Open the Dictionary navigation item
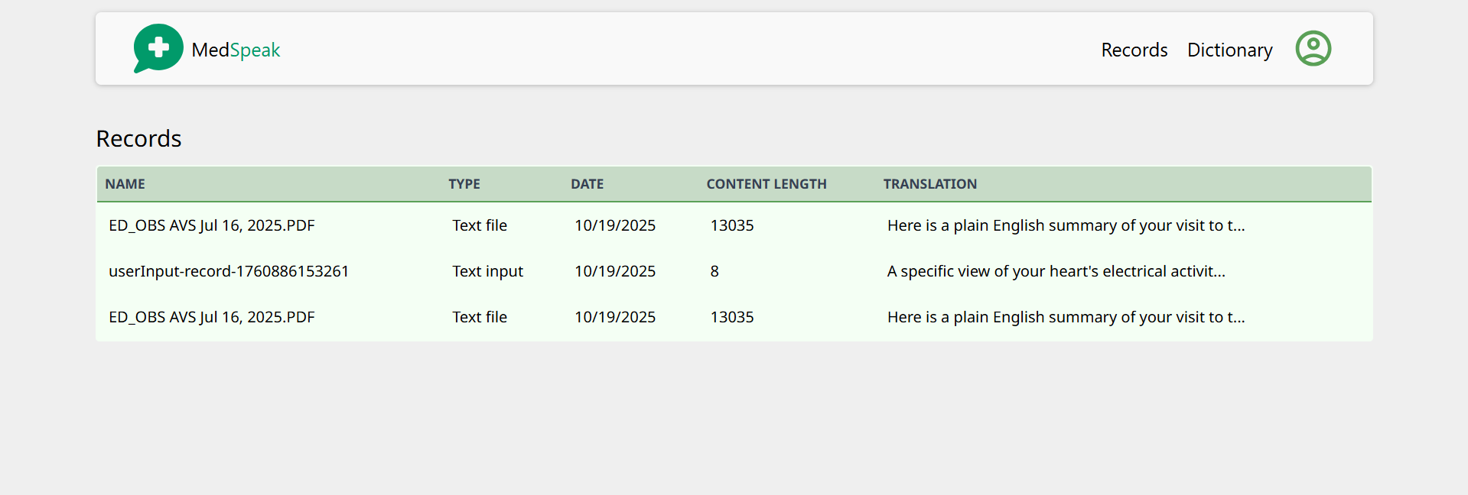Viewport: 1468px width, 495px height. [1229, 50]
